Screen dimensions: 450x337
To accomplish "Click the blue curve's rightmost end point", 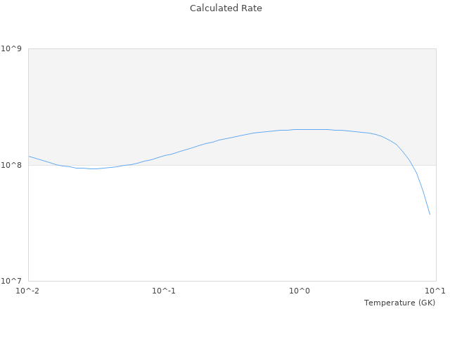I will [x=430, y=214].
